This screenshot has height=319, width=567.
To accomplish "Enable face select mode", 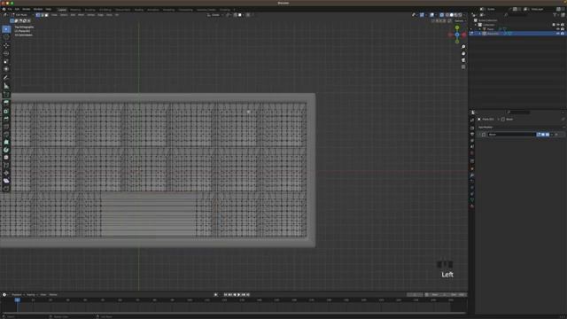I will click(47, 15).
